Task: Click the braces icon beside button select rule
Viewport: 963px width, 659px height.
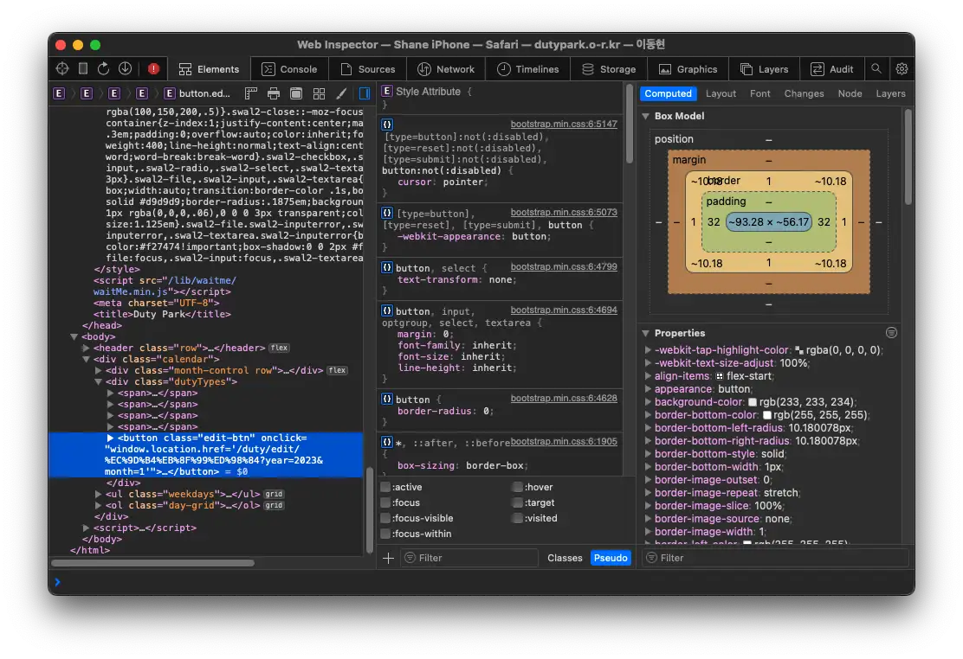Action: click(x=387, y=267)
